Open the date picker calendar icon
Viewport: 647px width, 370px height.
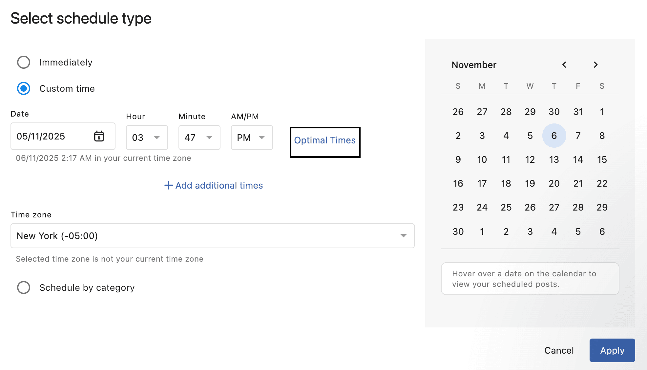pos(99,136)
